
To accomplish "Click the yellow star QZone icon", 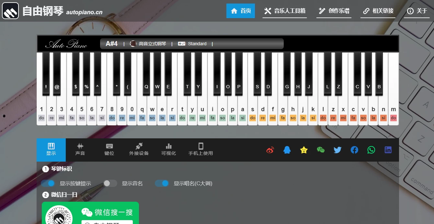I will [x=304, y=150].
